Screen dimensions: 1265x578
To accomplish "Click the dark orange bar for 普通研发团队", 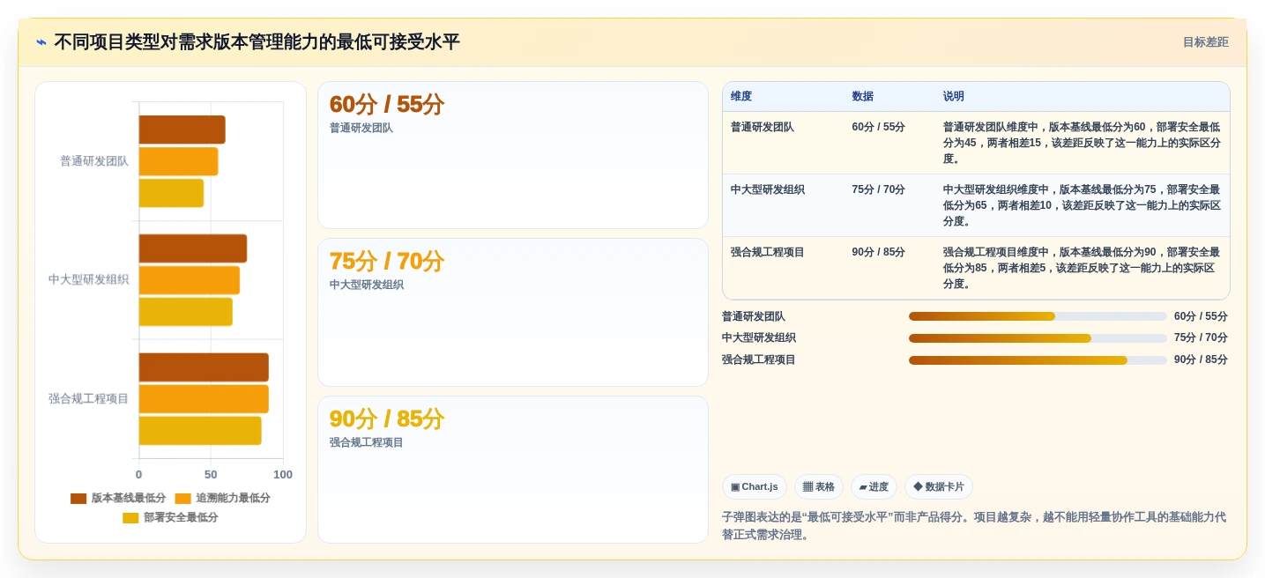I will [x=182, y=130].
